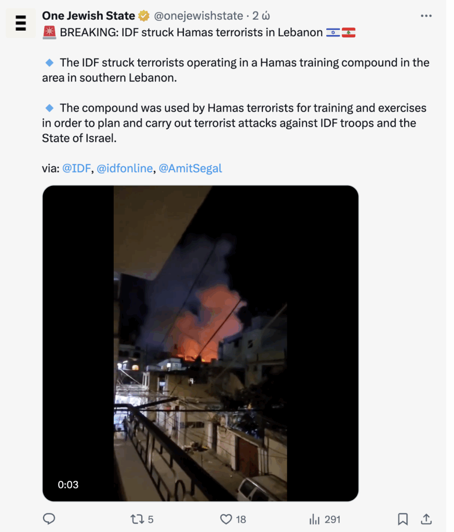Bookmark this post

(x=403, y=519)
